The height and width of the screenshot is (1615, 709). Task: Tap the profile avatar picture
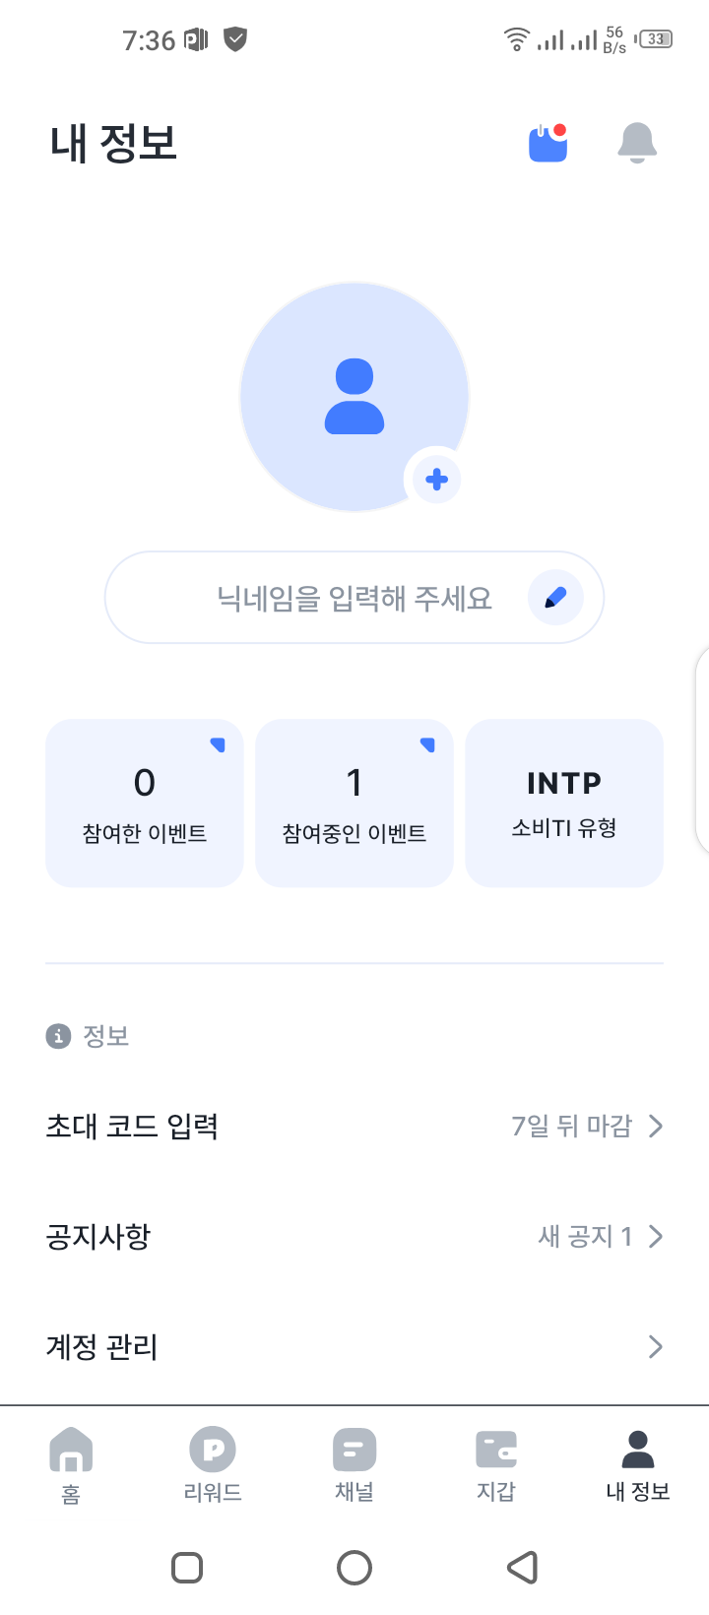coord(354,397)
